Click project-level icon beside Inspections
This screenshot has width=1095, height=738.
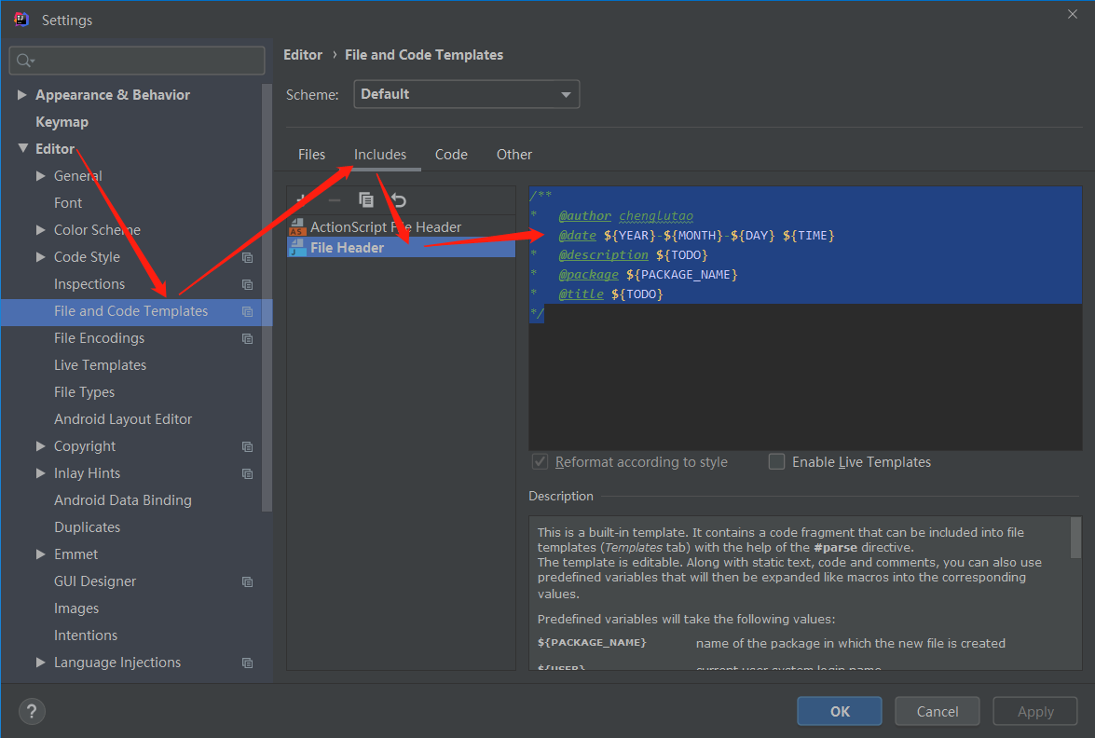tap(247, 284)
